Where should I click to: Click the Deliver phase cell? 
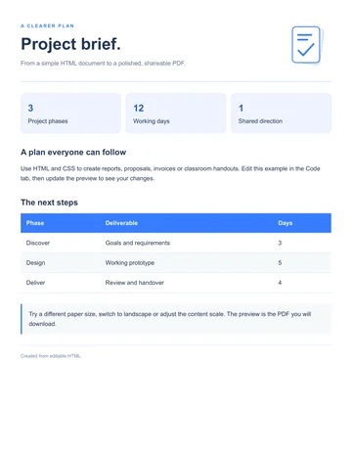(35, 283)
